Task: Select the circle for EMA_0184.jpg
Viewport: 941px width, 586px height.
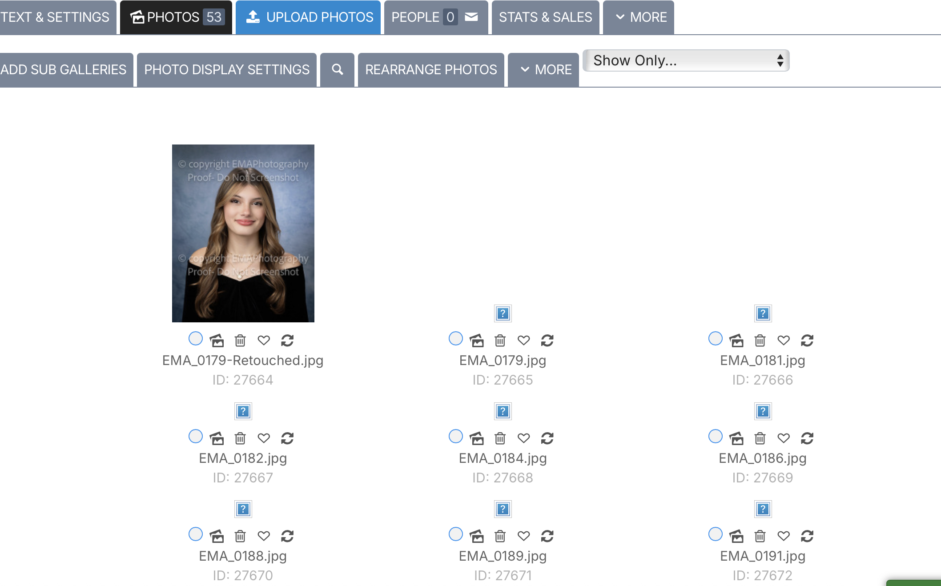Action: coord(455,437)
